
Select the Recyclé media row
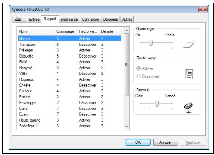click(70, 68)
